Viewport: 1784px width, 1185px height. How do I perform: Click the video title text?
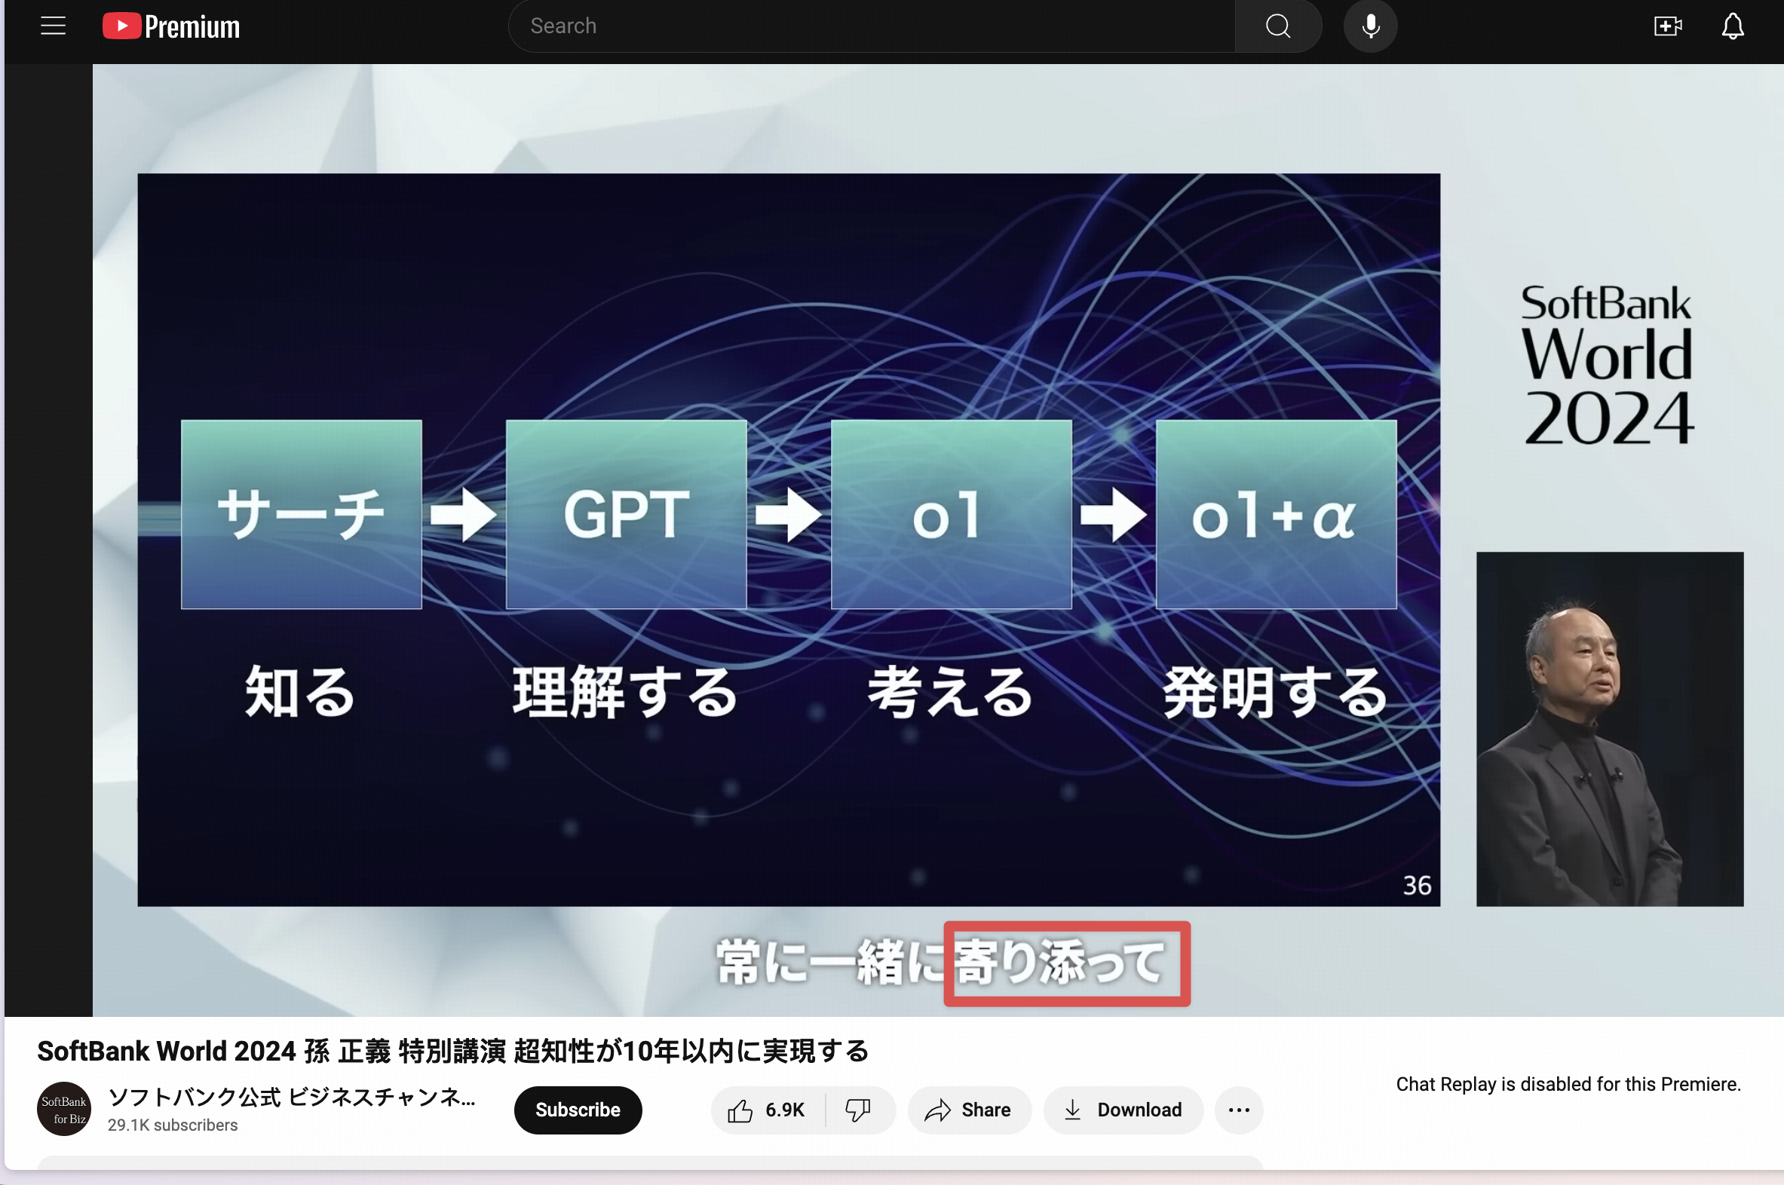pos(453,1052)
